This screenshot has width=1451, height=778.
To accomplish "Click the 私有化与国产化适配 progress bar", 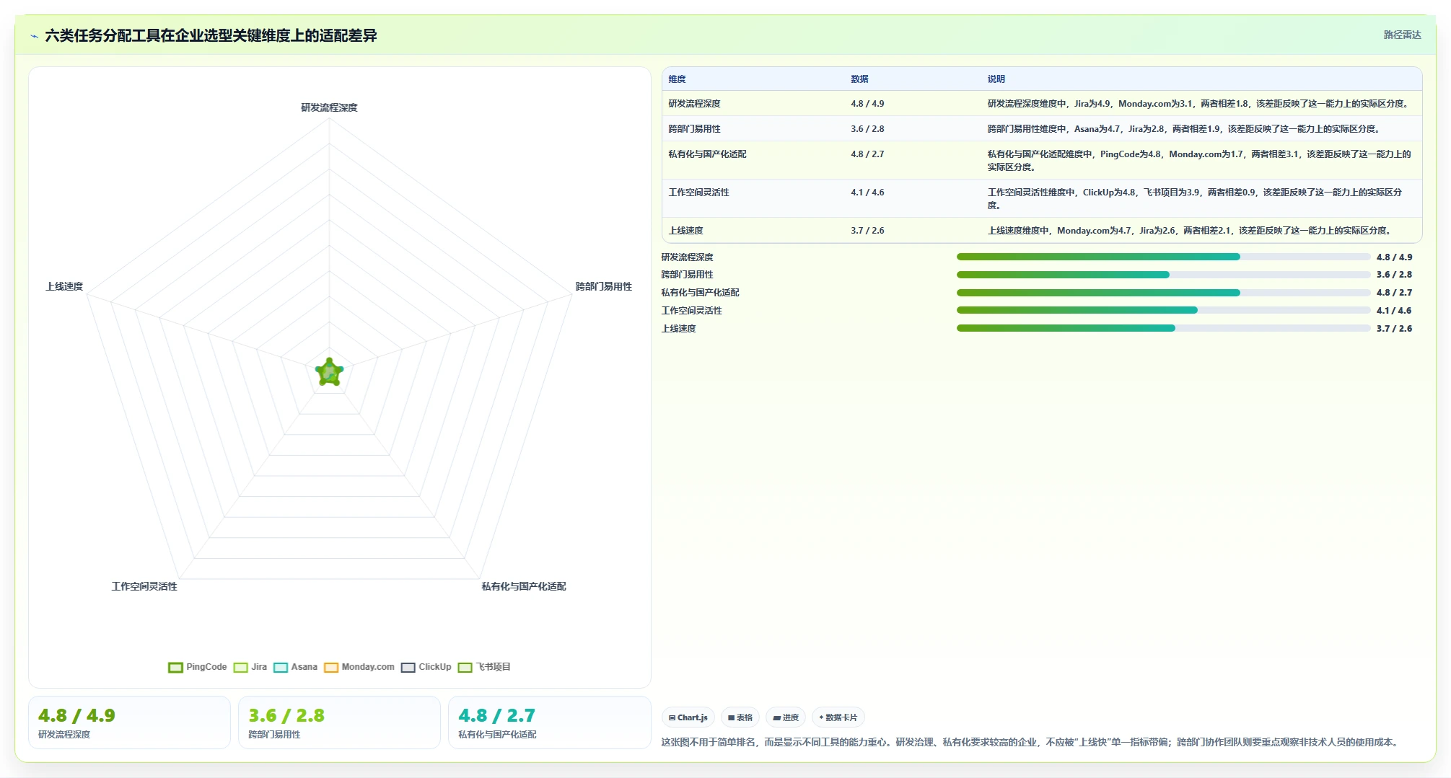I will click(x=1163, y=293).
